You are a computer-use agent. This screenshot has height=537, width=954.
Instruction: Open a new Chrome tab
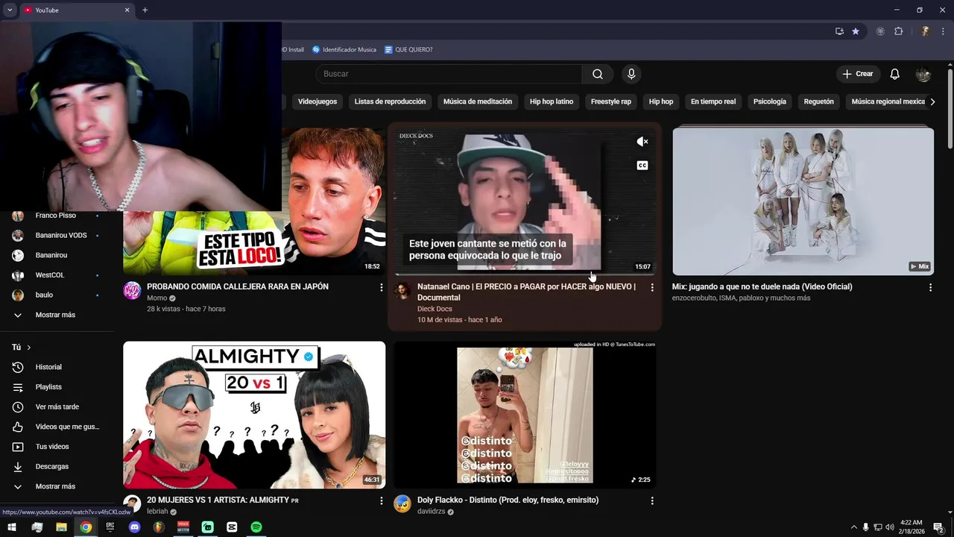click(x=145, y=10)
